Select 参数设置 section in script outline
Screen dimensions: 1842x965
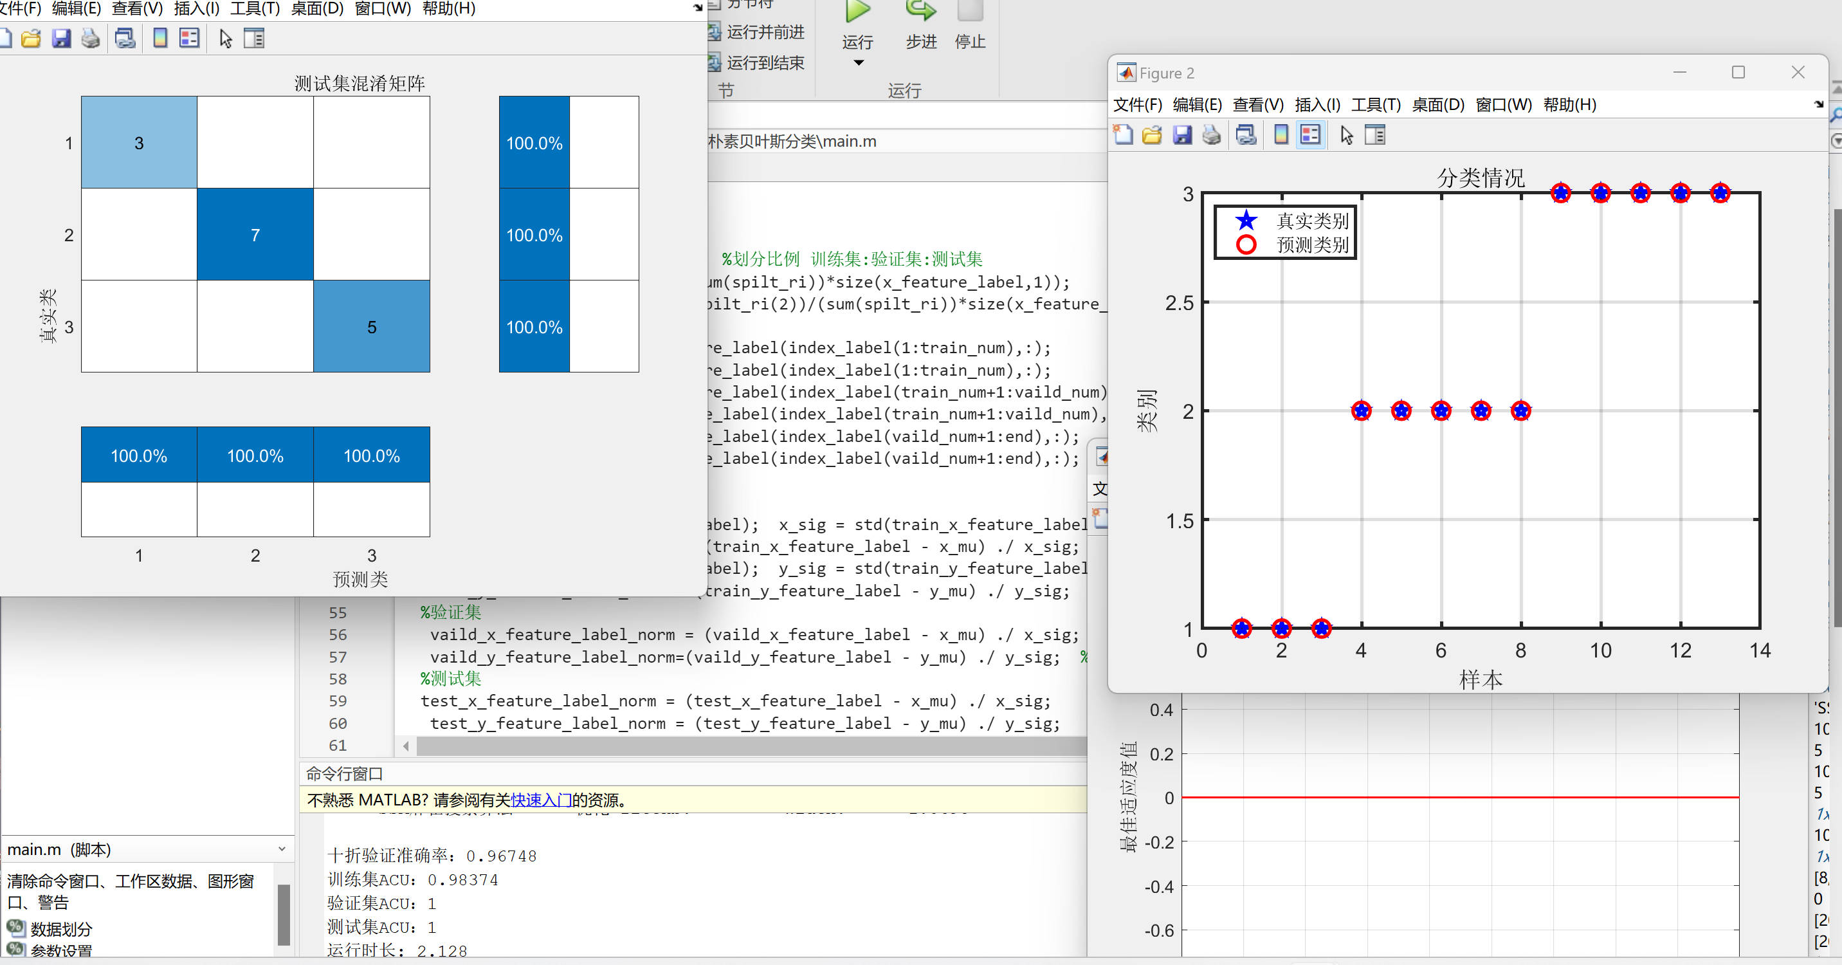[x=62, y=951]
